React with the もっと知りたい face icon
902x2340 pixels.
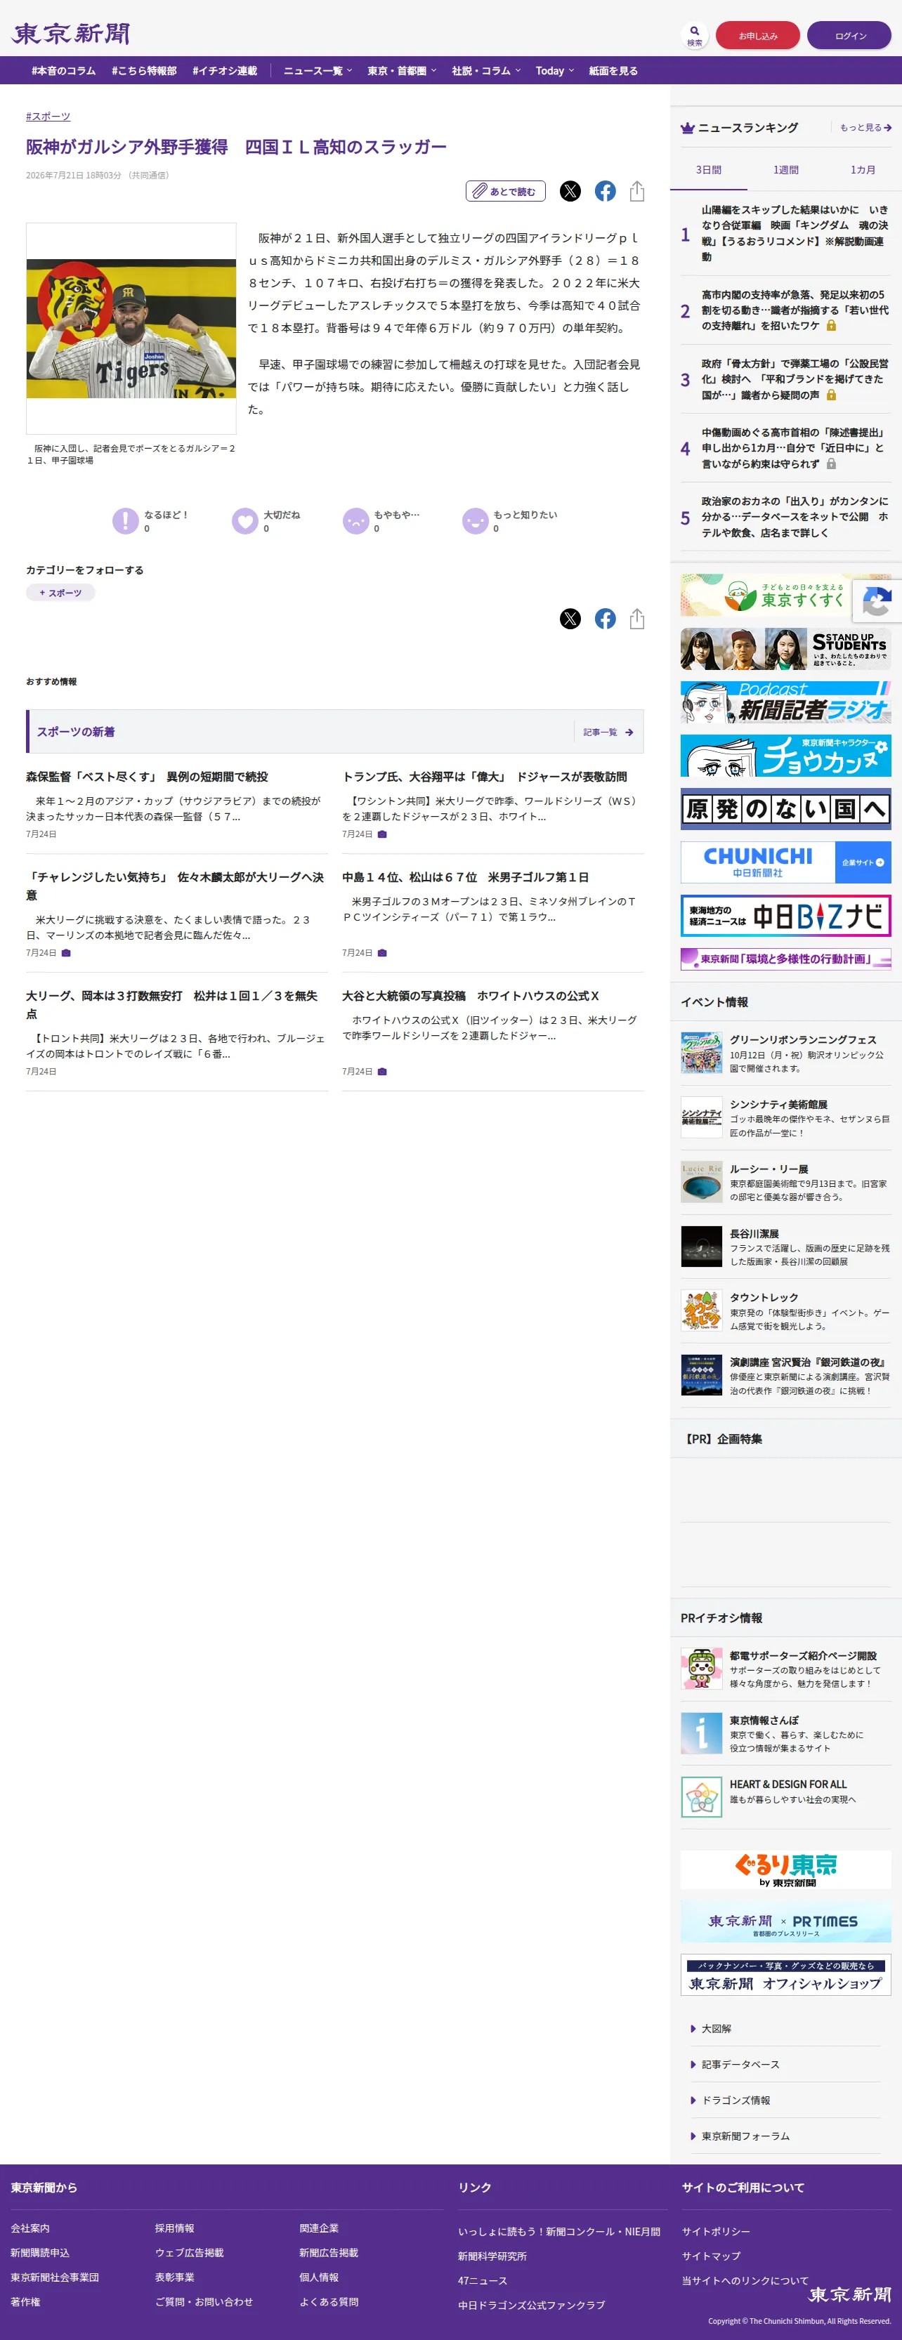[x=475, y=520]
